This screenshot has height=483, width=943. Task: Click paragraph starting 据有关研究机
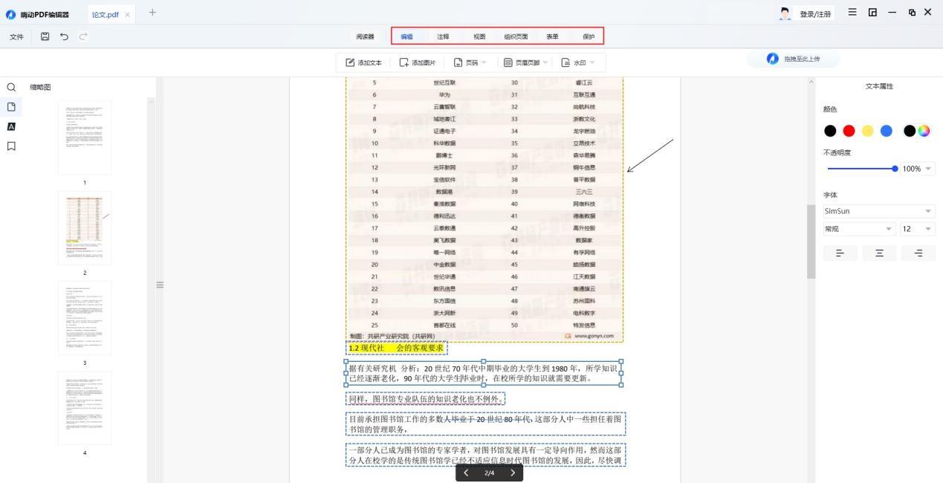tap(484, 373)
